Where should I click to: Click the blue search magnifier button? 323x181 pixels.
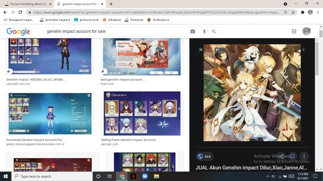[x=214, y=32]
